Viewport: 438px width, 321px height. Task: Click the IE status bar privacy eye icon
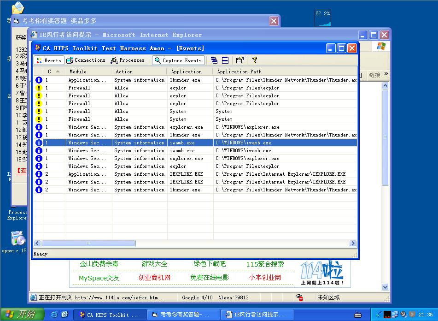pos(299,297)
